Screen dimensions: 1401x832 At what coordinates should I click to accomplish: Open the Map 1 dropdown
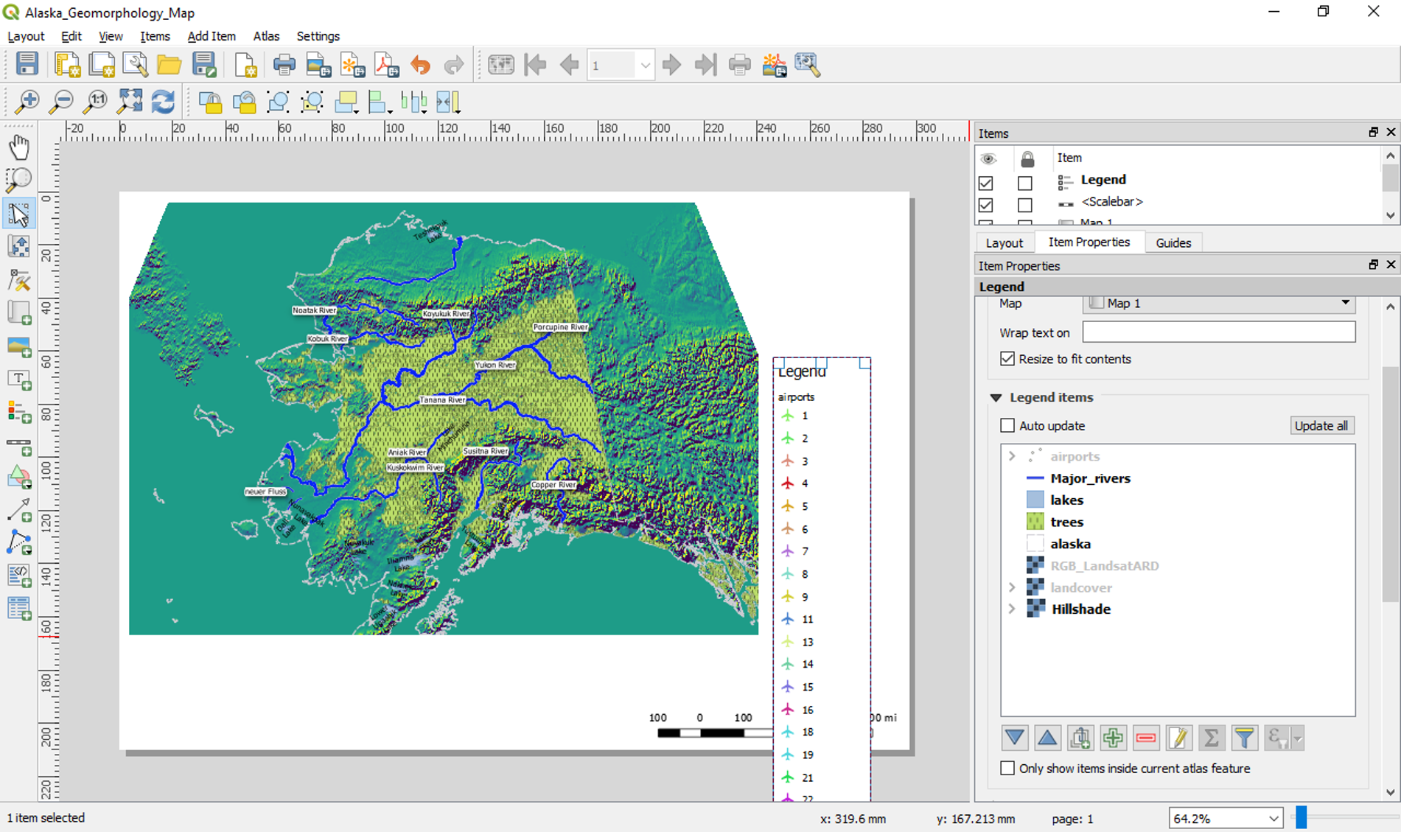click(x=1218, y=303)
